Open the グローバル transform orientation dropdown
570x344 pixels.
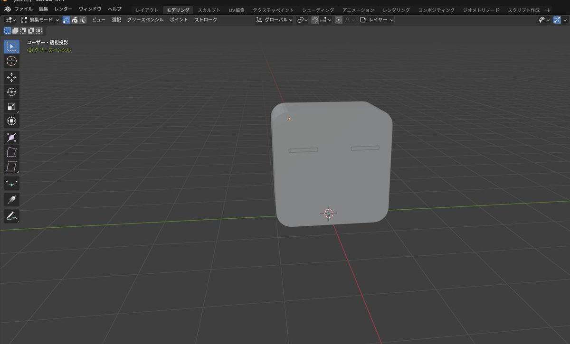(x=274, y=20)
